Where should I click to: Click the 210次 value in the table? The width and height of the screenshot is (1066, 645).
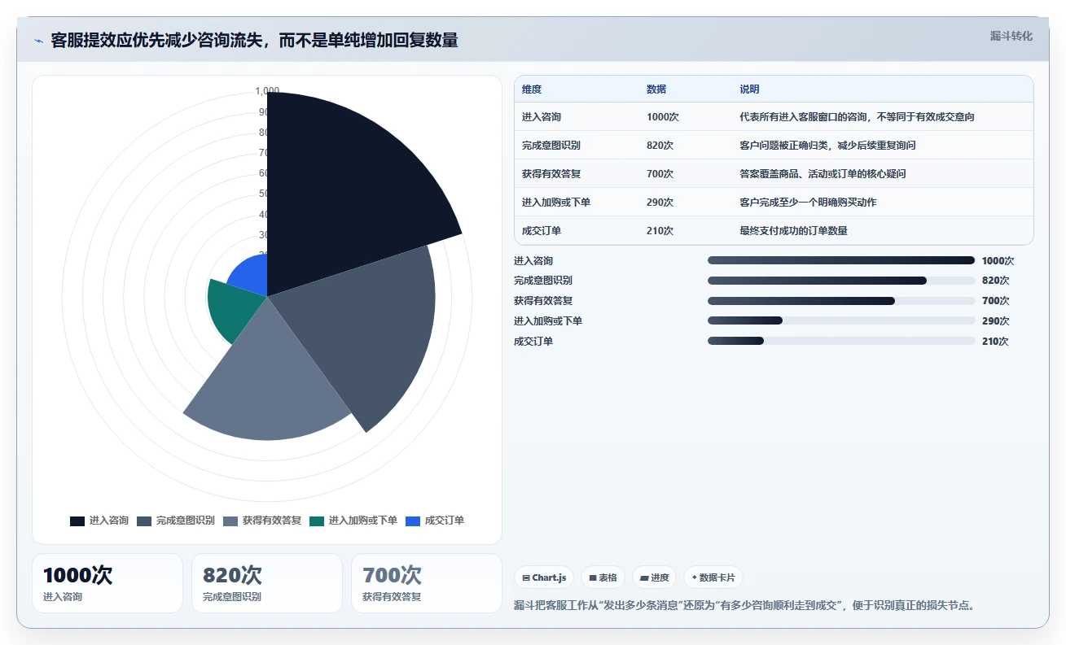point(660,231)
